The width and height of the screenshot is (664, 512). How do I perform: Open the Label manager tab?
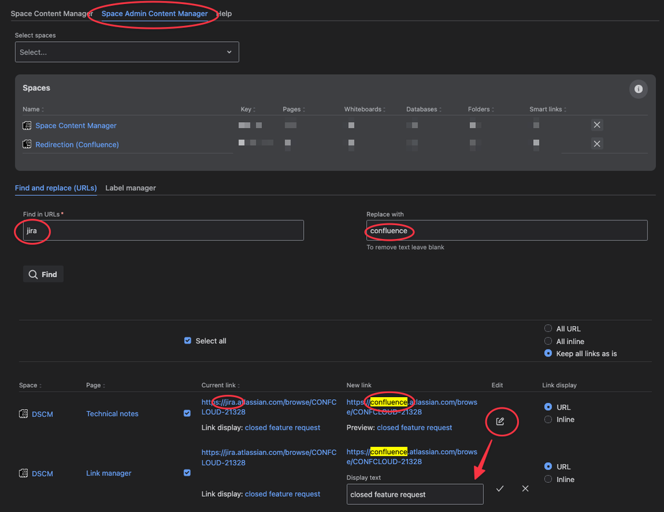(x=130, y=188)
